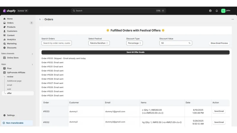Click the Discount Value field
Image resolution: width=237 pixels, height=133 pixels.
click(x=176, y=43)
